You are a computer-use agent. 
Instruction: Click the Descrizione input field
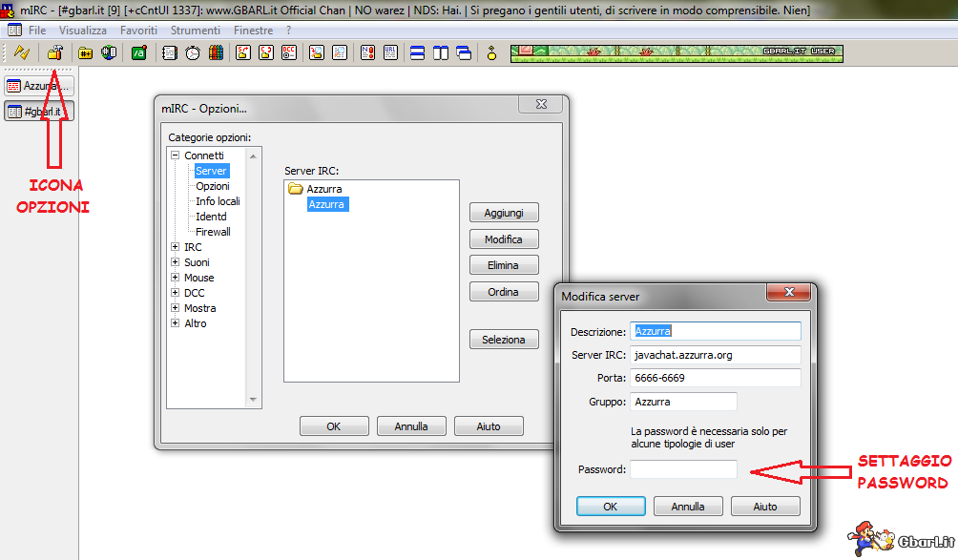pos(716,331)
